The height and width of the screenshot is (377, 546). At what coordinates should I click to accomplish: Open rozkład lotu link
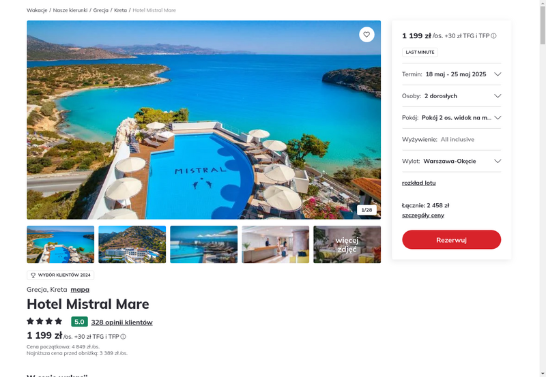point(419,183)
